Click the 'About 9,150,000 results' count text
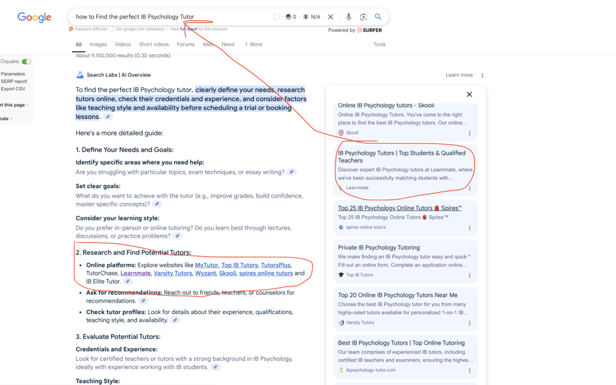This screenshot has height=385, width=616. pyautogui.click(x=123, y=56)
